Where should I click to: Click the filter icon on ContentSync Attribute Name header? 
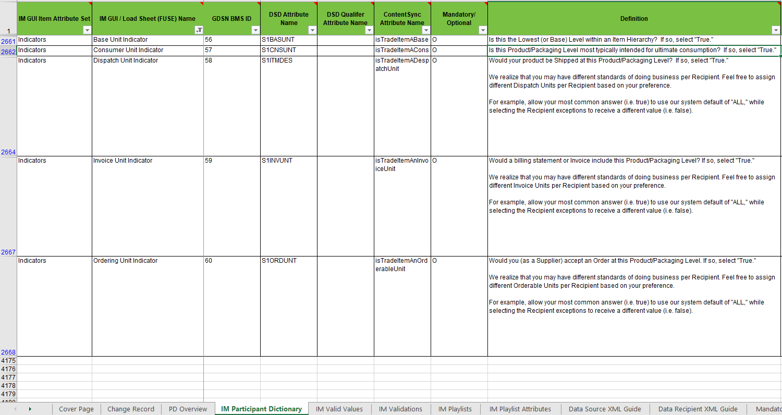coord(426,31)
